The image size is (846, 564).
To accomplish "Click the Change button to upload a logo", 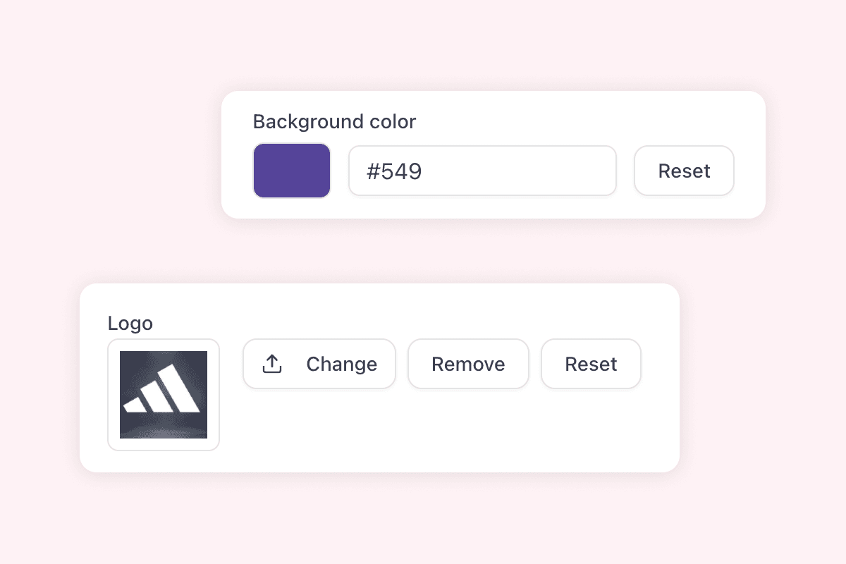I will click(x=319, y=363).
